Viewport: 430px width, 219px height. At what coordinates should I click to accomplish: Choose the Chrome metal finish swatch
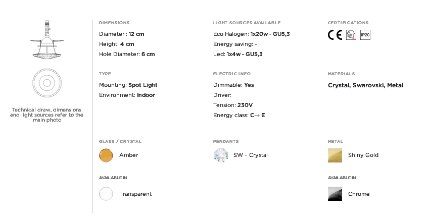point(335,194)
